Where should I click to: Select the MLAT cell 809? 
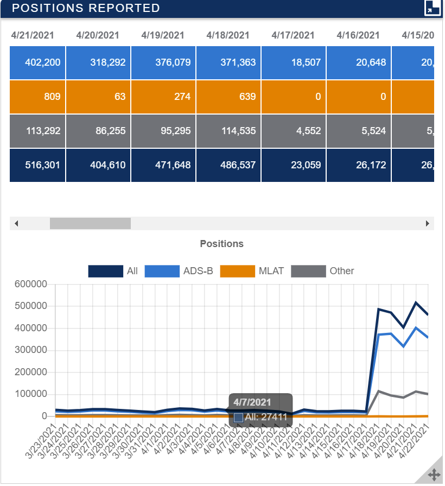tap(37, 97)
